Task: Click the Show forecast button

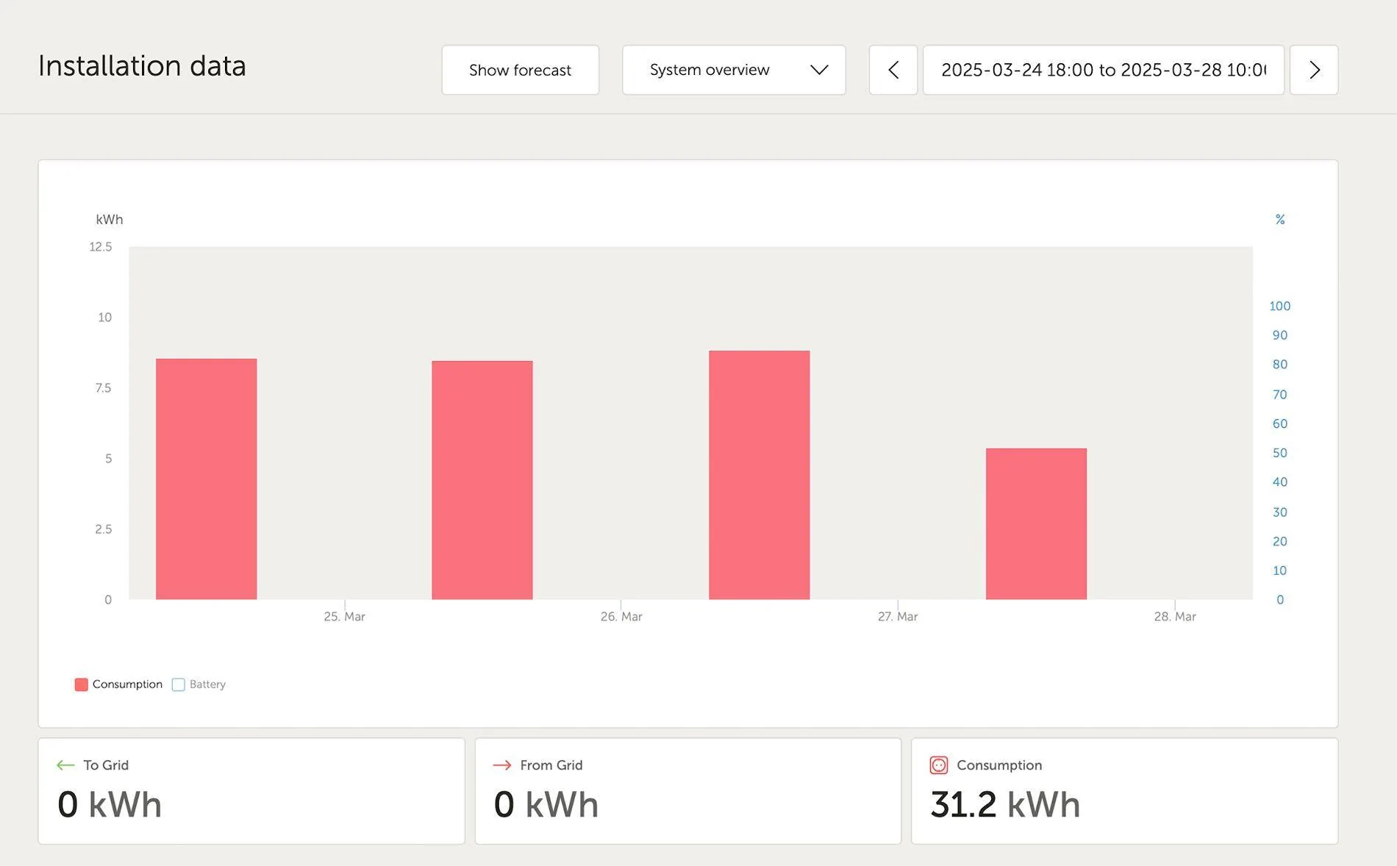Action: coord(520,70)
